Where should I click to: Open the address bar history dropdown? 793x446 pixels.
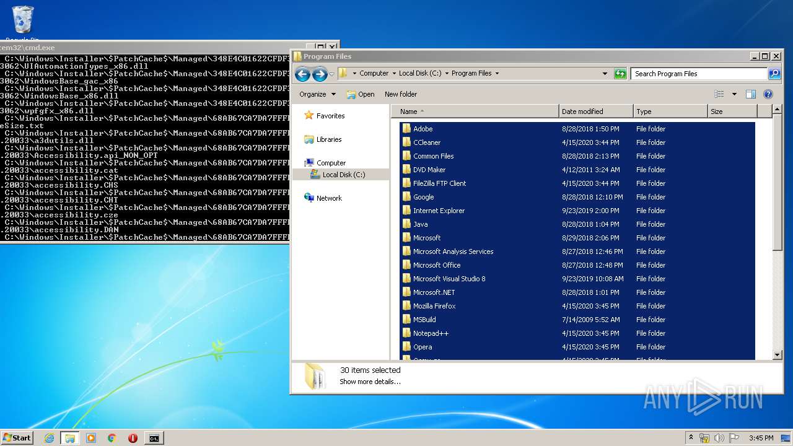coord(605,74)
